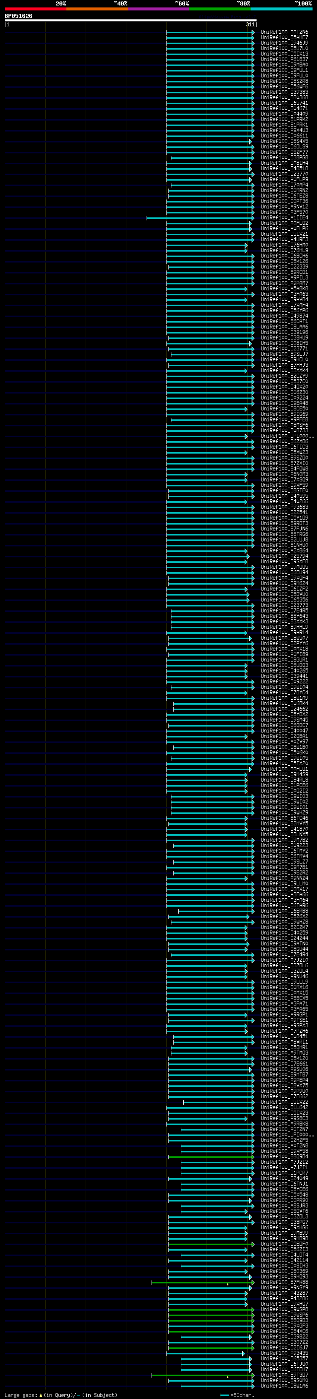Choose the UniRef100_C6TMY2 label
The width and height of the screenshot is (317, 1399).
click(x=284, y=851)
